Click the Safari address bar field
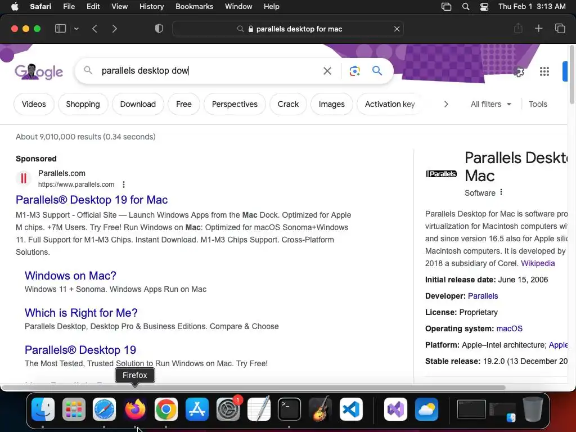This screenshot has height=432, width=576. tap(288, 29)
